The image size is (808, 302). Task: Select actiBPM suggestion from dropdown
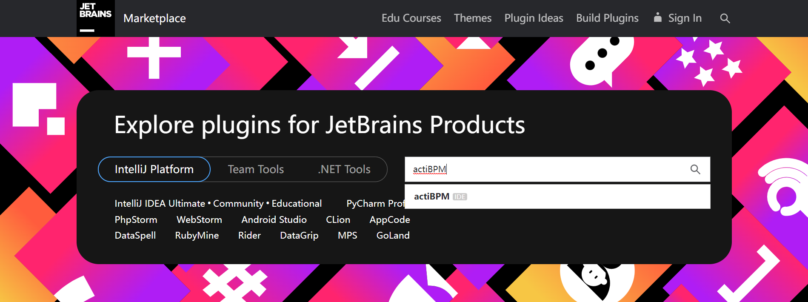coord(557,197)
